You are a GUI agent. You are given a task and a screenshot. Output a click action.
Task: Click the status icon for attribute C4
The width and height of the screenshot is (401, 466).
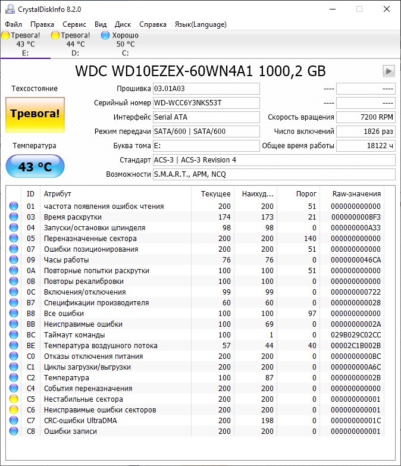pos(14,388)
